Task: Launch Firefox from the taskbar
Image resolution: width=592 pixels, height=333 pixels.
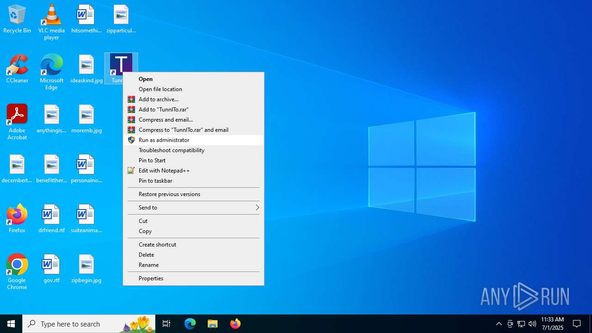Action: [235, 324]
